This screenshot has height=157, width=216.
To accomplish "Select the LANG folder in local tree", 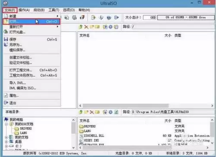I will tap(23, 133).
